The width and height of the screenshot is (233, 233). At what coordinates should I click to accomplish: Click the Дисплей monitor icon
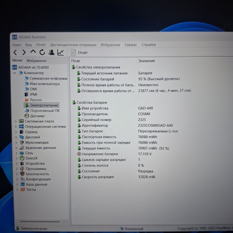tap(22, 137)
